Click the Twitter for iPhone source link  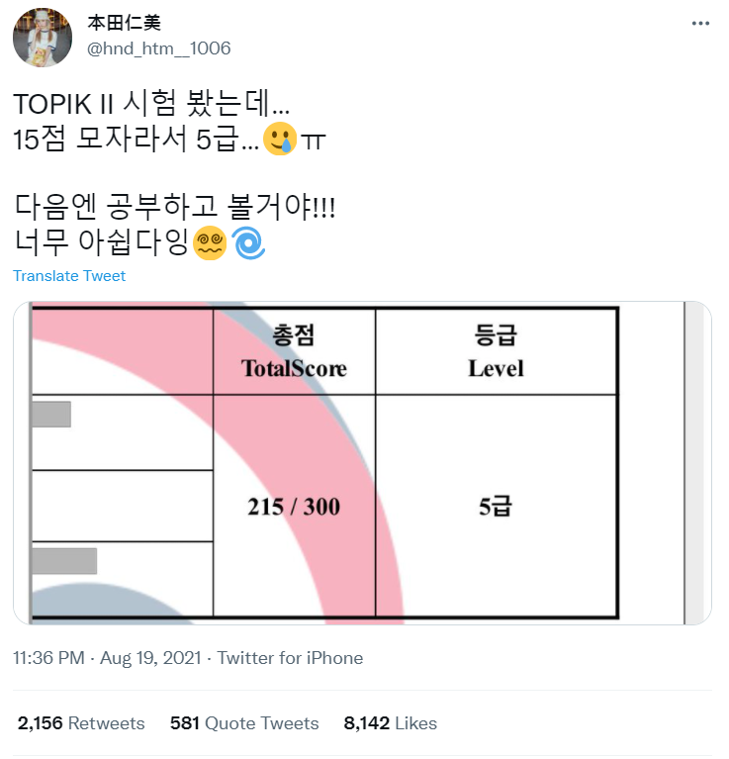pos(290,658)
